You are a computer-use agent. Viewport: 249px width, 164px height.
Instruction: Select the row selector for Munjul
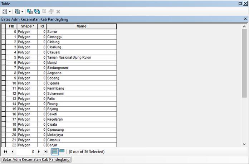[4, 63]
